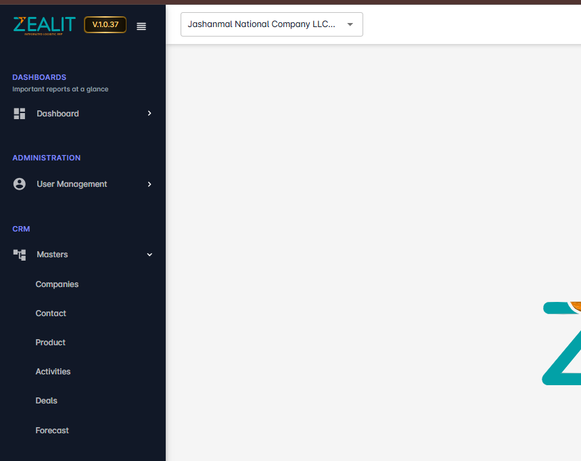
Task: Click the large Zealit logo in main area
Action: click(x=561, y=343)
